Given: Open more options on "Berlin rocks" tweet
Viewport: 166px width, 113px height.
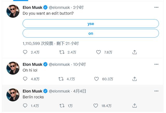Looking at the screenshot, I should (156, 91).
